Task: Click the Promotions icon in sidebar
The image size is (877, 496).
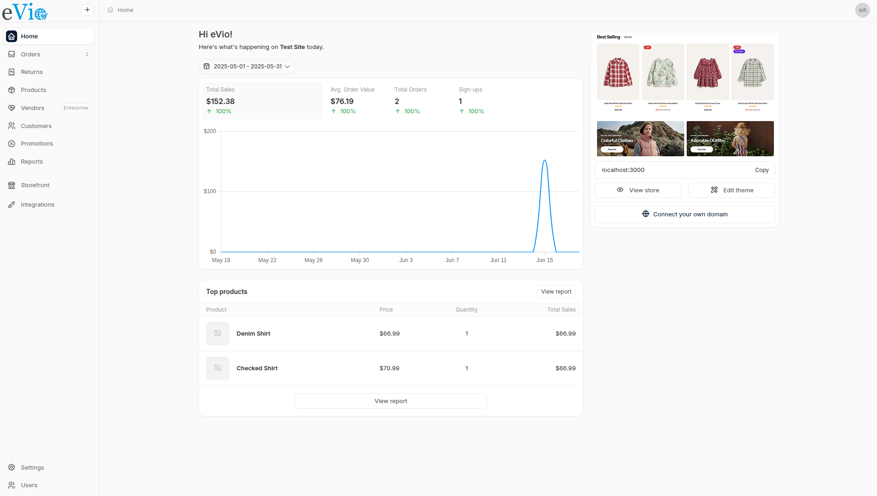Action: pos(12,144)
